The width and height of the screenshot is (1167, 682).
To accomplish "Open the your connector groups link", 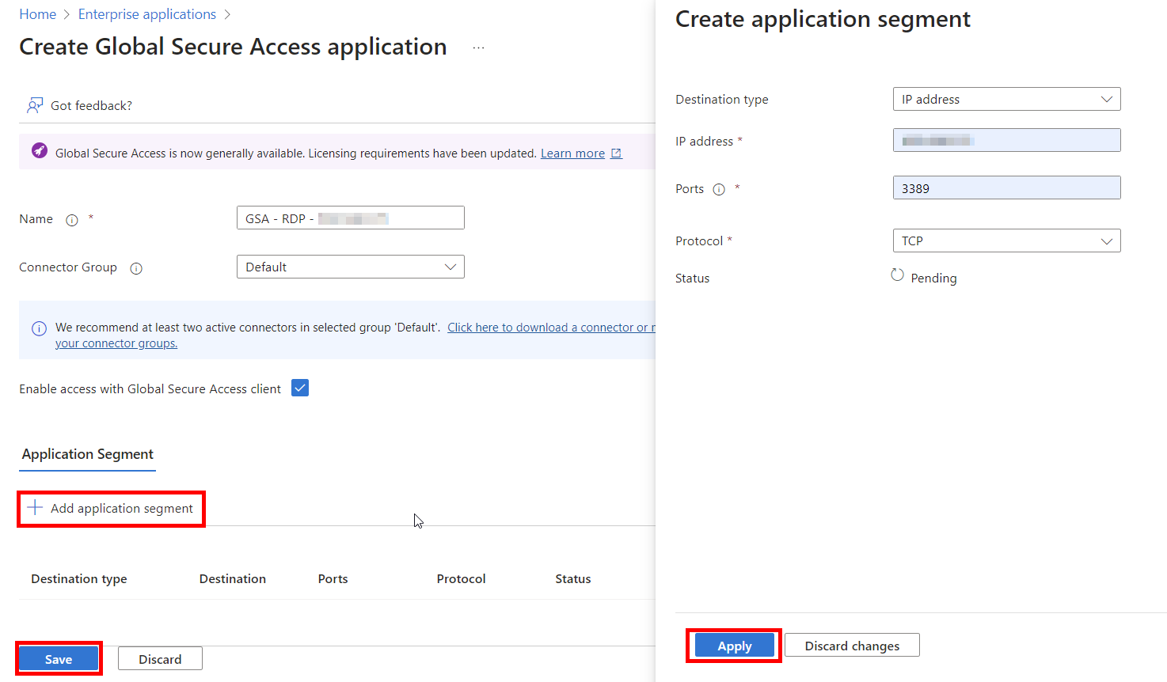I will pos(116,343).
